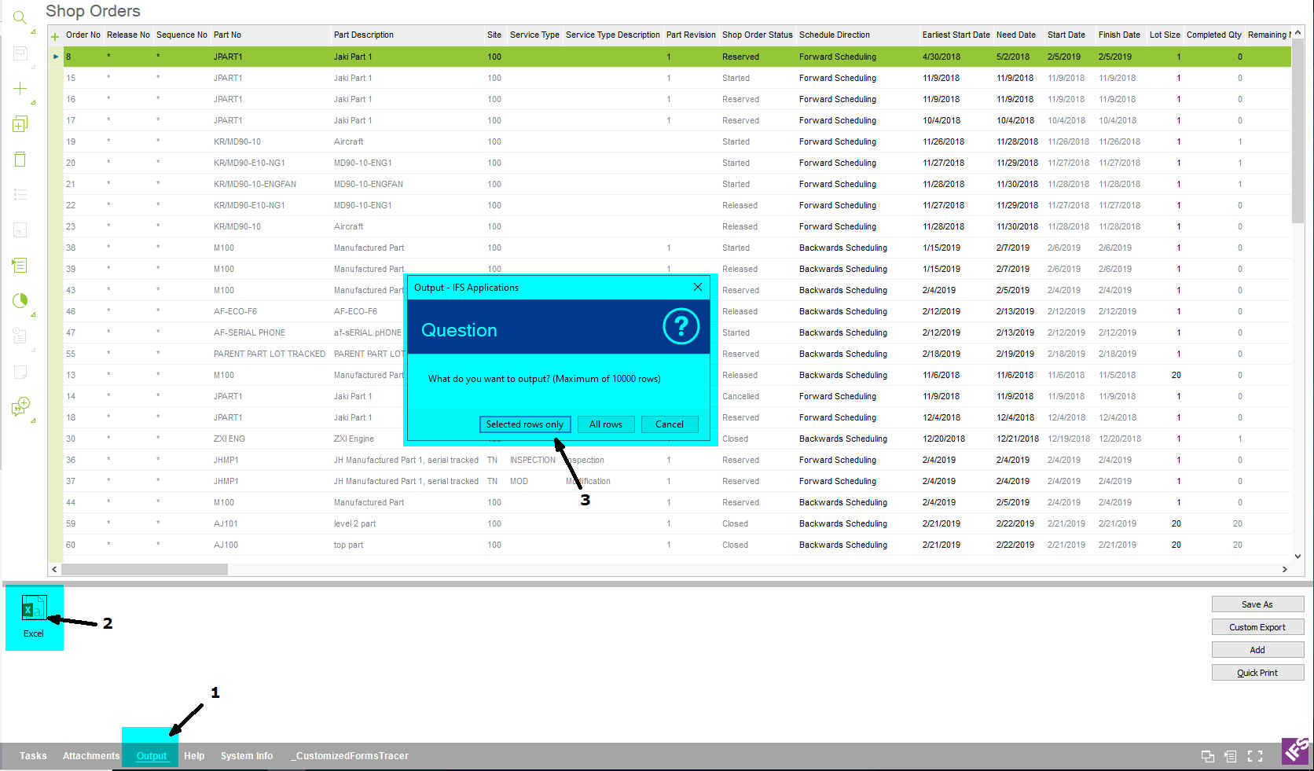Click the green plus New record icon
The image size is (1314, 771).
20,88
